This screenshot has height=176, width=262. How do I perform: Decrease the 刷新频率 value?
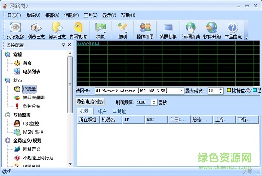click(x=154, y=104)
